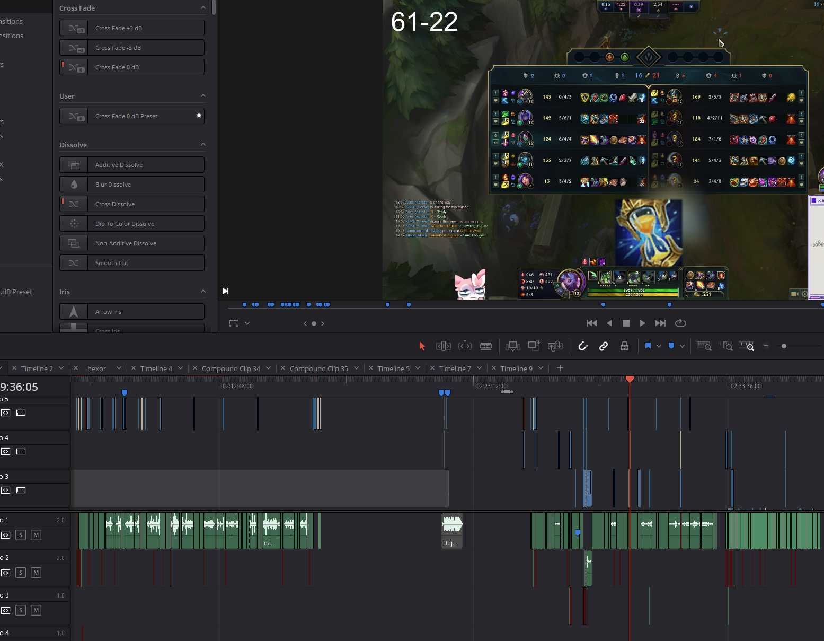Toggle timeline snapping magnet
The image size is (824, 641).
[583, 346]
